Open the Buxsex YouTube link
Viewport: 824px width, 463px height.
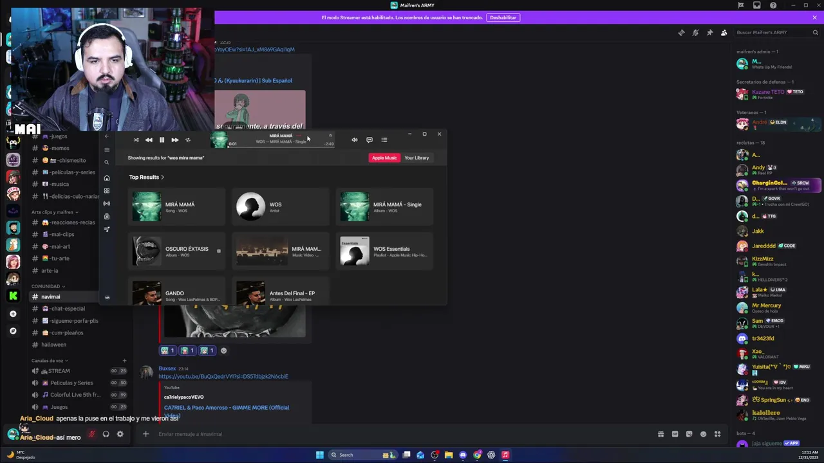pyautogui.click(x=223, y=376)
